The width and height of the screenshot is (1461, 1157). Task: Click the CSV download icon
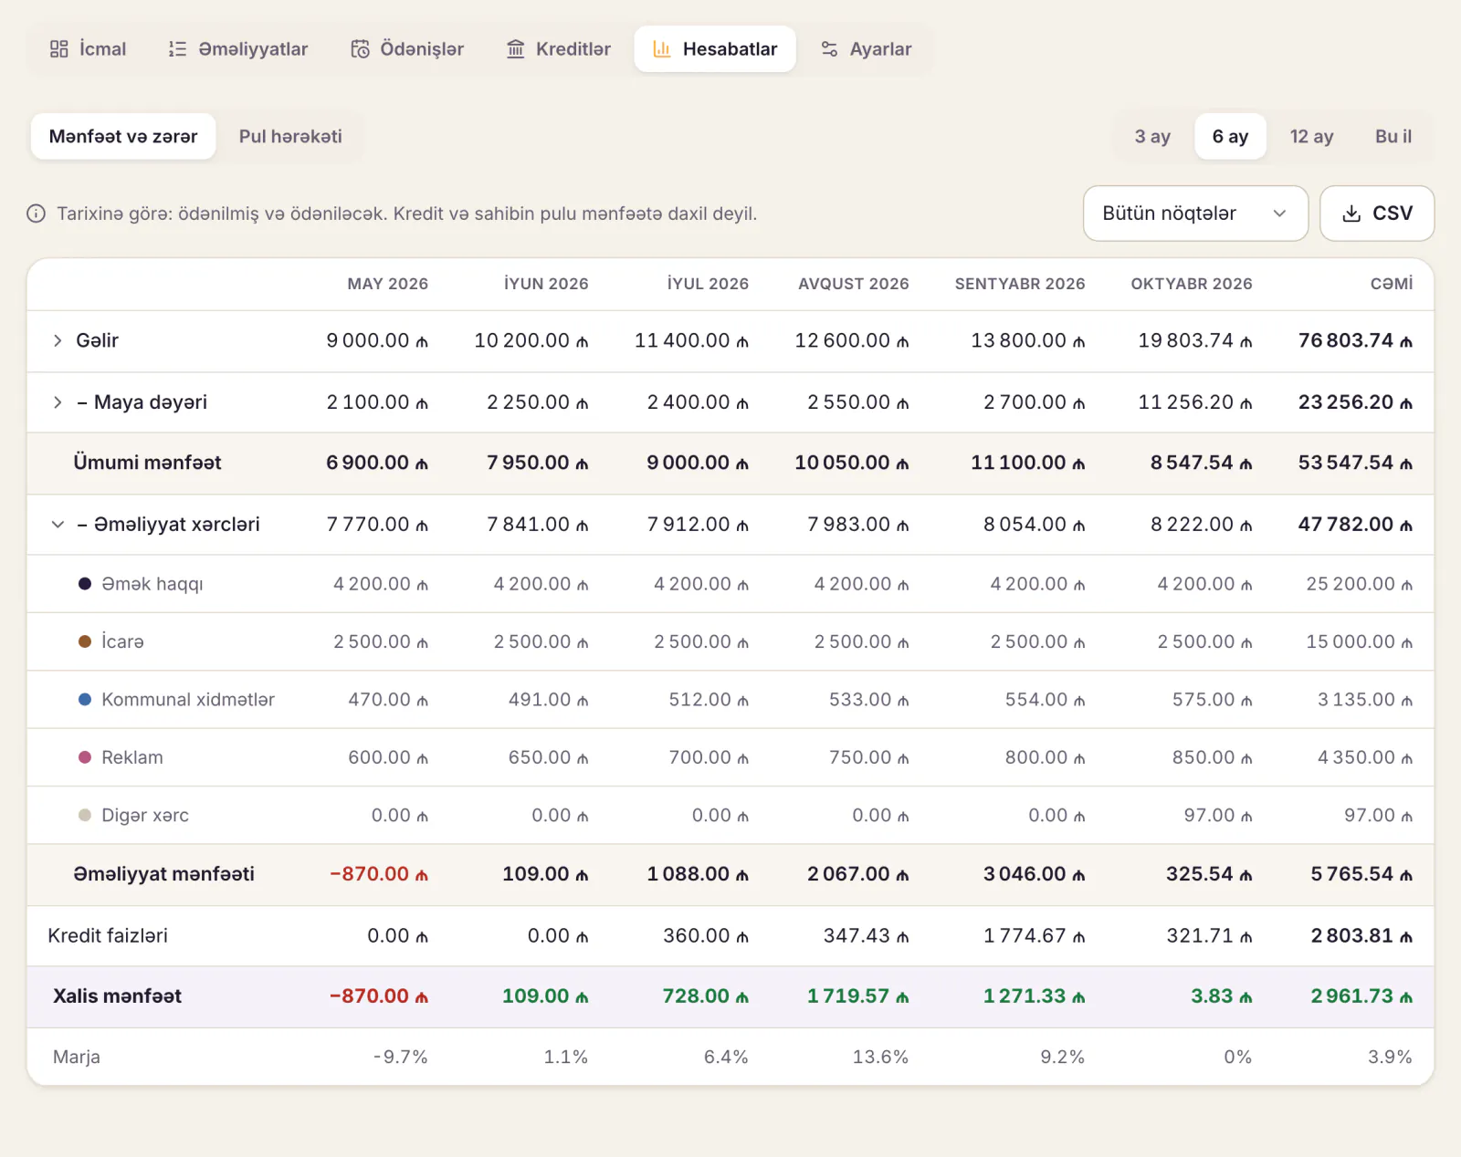click(1351, 214)
